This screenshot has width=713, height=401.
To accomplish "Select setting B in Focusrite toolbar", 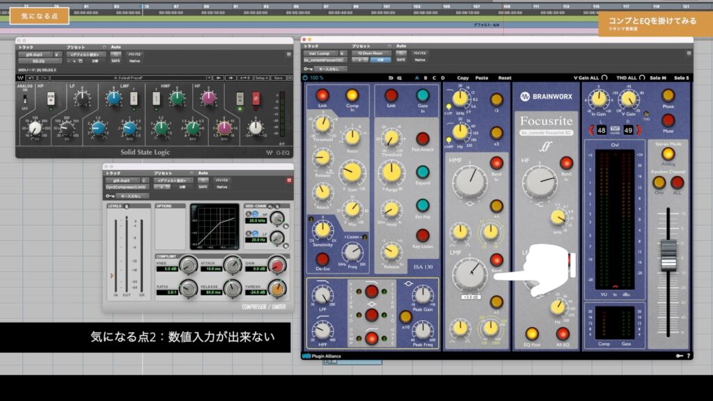I will [x=425, y=78].
